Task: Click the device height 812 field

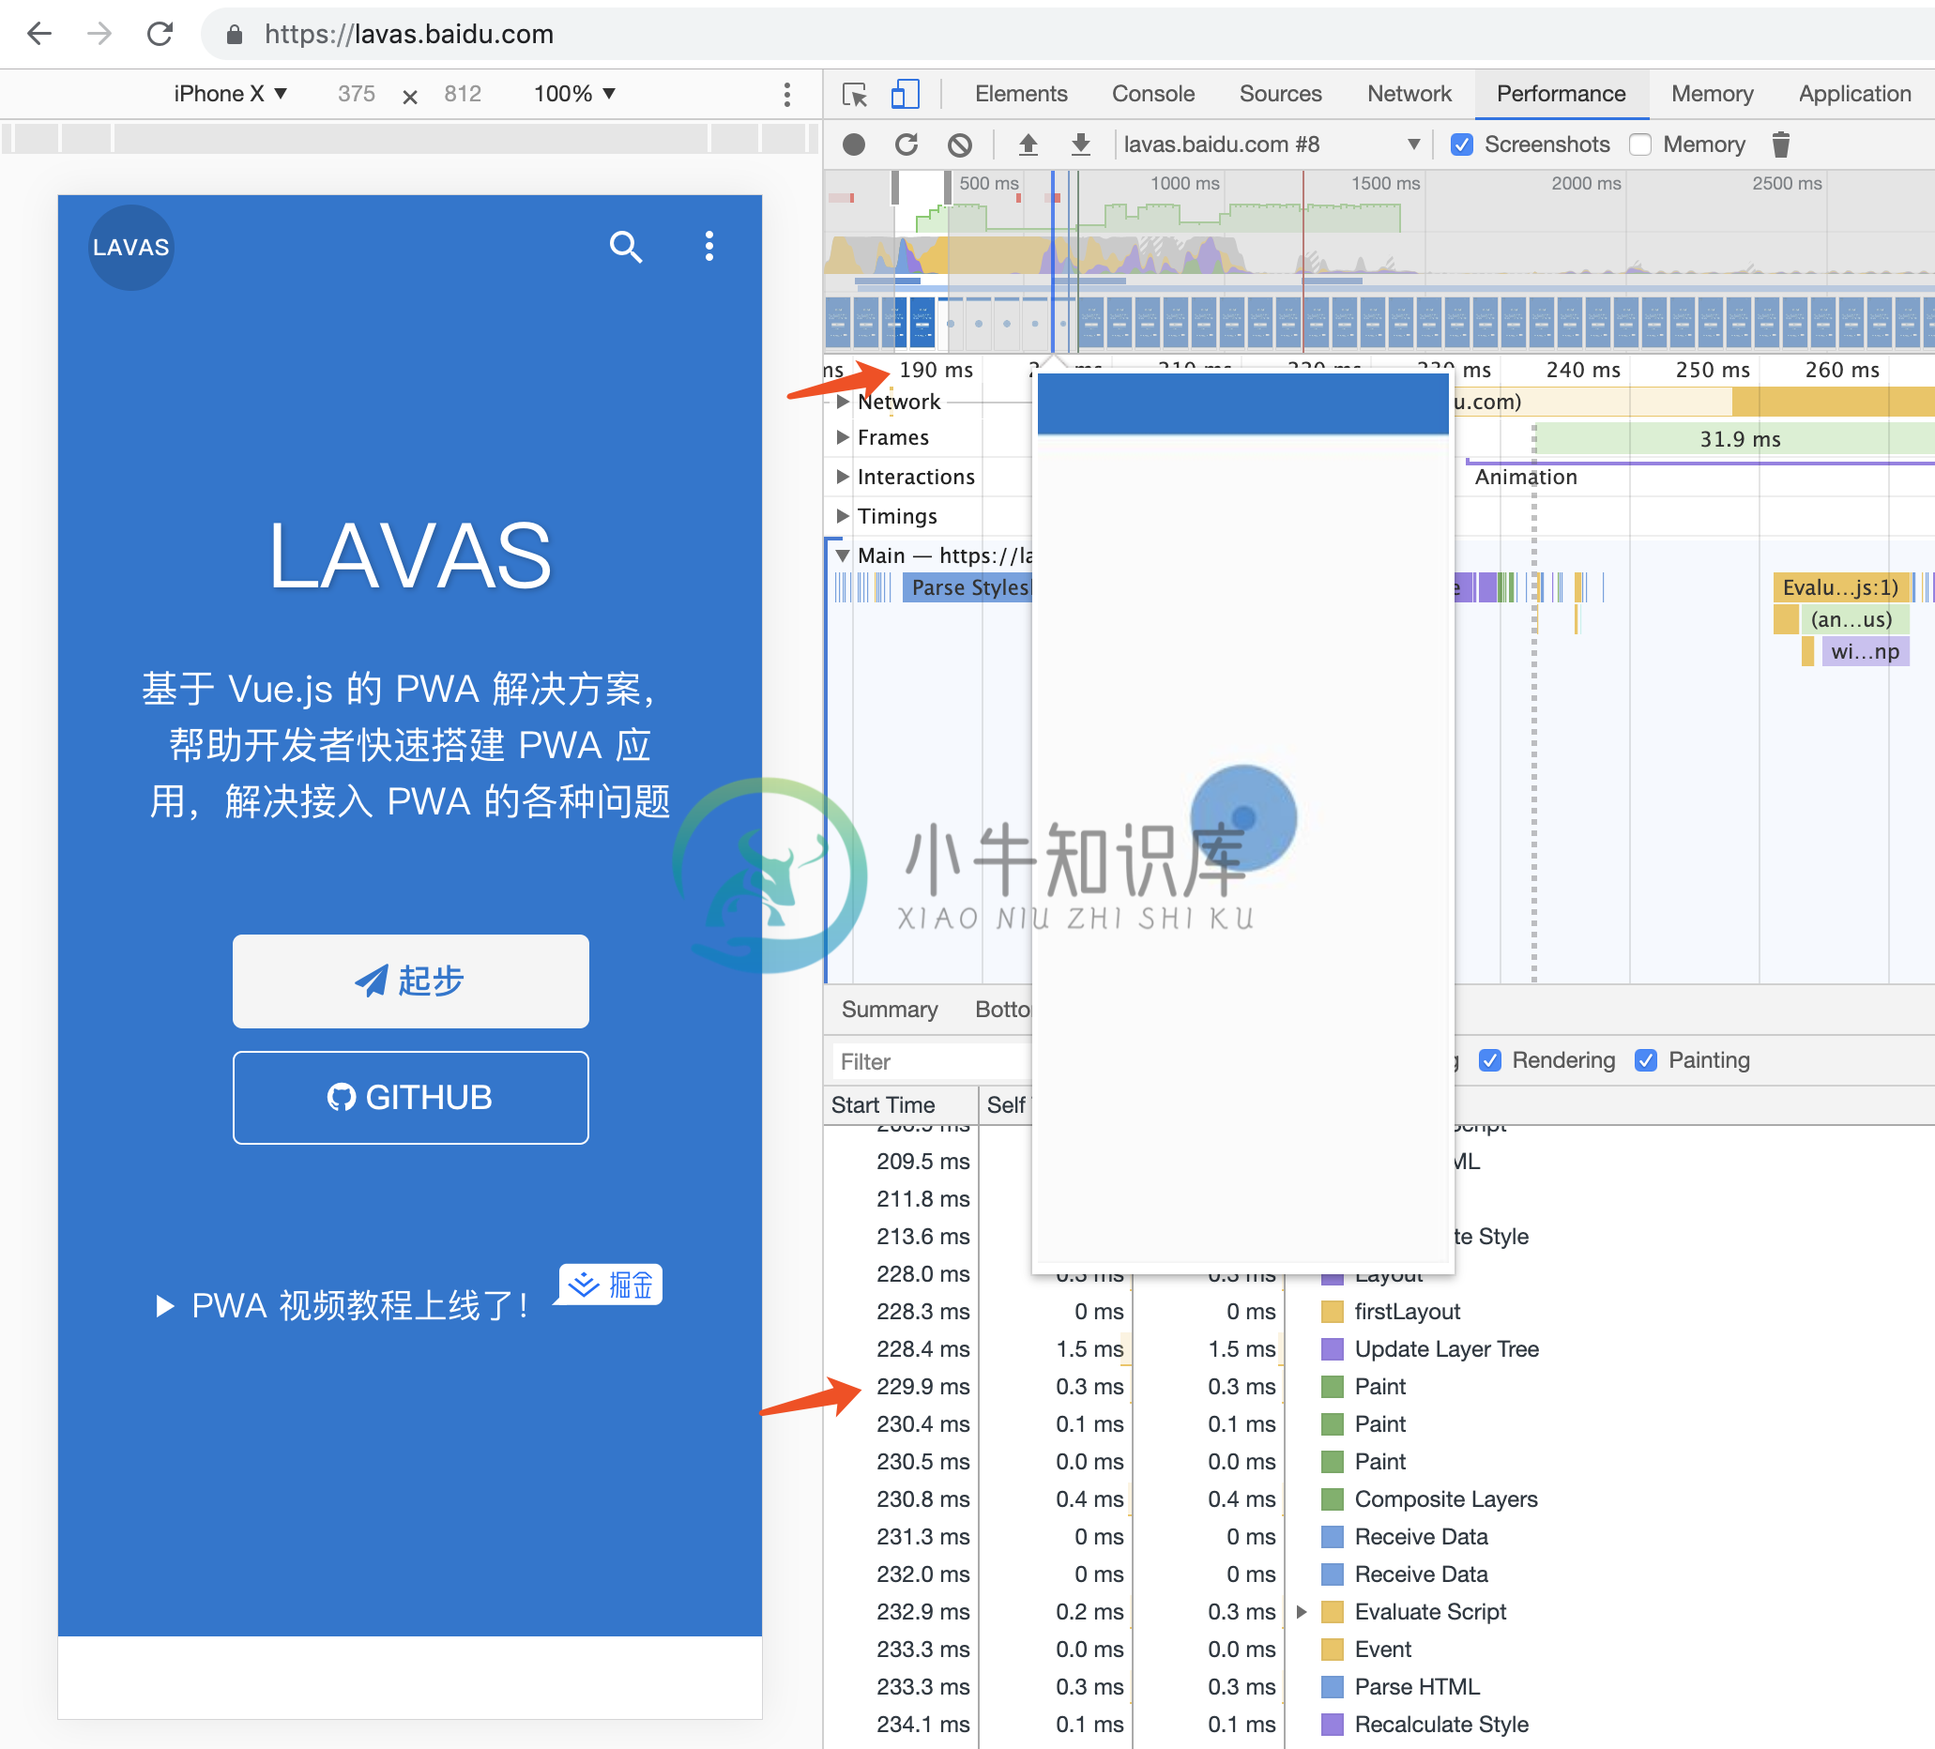Action: 463,94
